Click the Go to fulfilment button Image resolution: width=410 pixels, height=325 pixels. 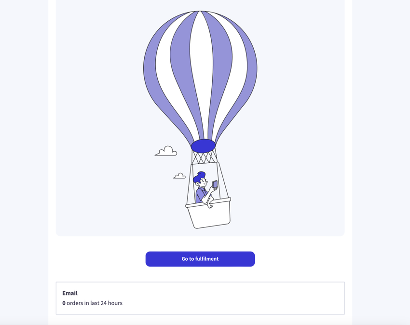click(200, 259)
